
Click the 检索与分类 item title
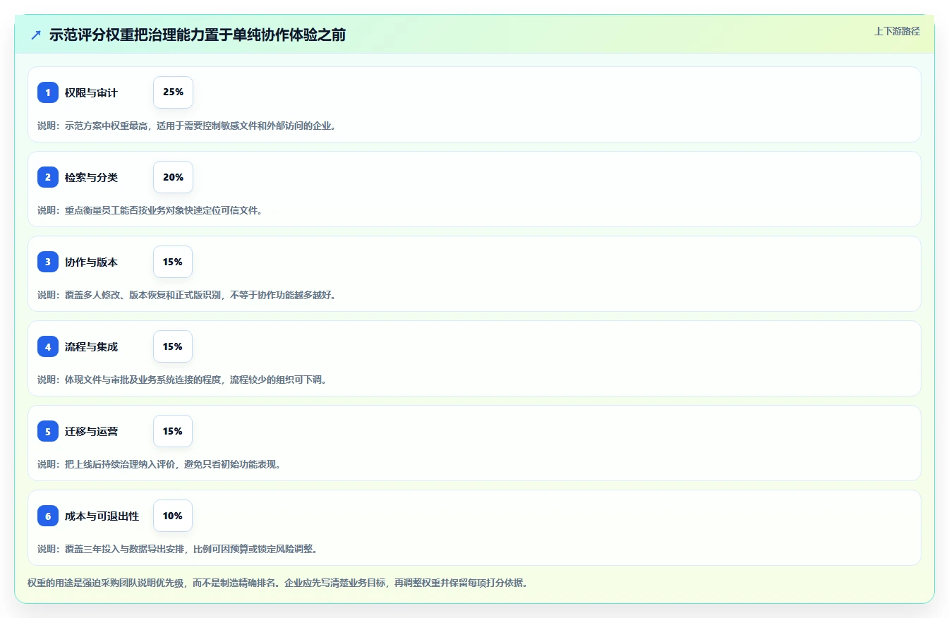(91, 177)
